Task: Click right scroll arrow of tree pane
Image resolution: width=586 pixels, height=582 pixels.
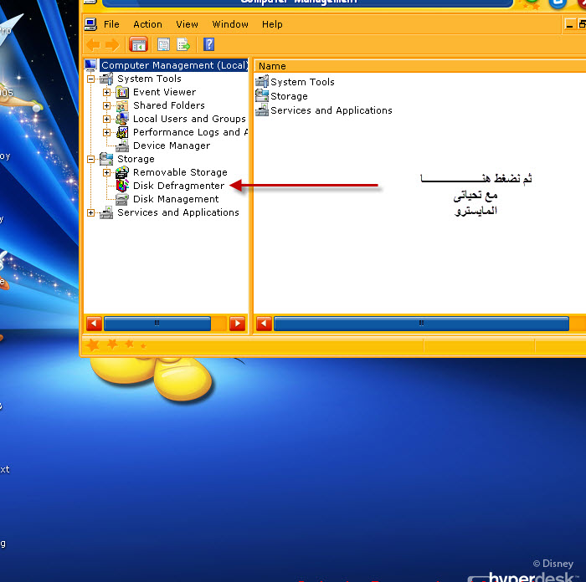Action: [237, 324]
